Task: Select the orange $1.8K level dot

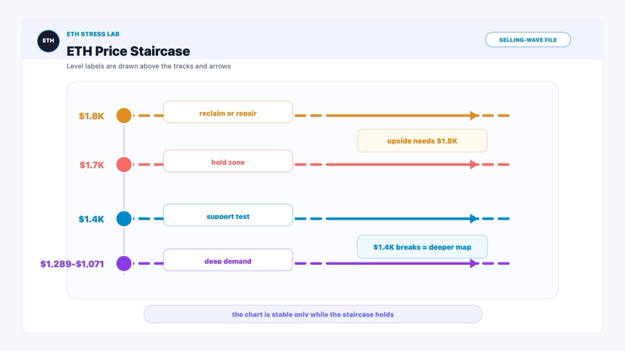Action: pyautogui.click(x=124, y=115)
